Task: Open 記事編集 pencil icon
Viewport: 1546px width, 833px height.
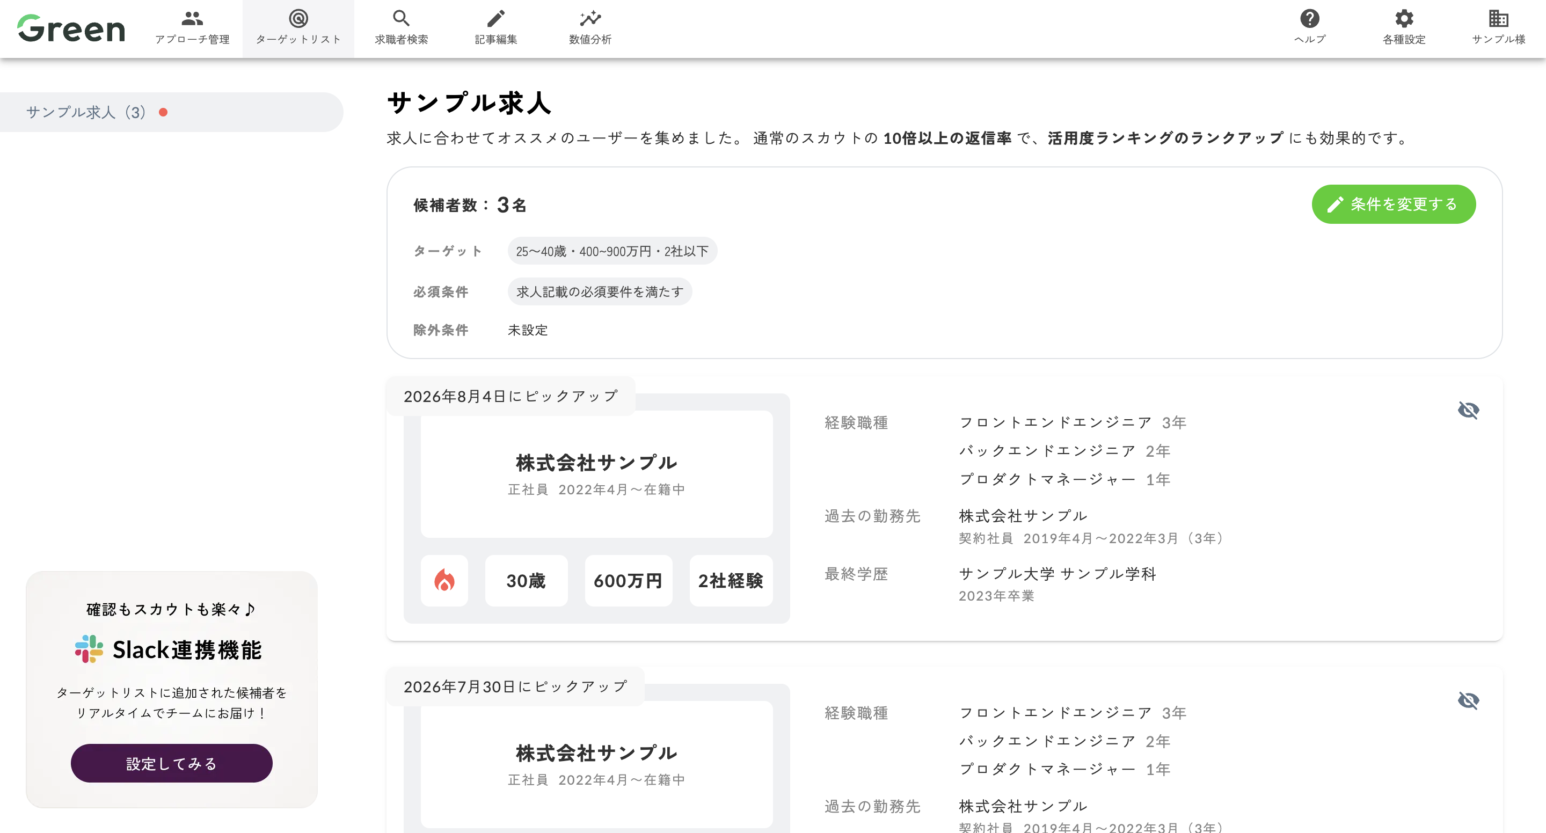Action: click(x=495, y=19)
